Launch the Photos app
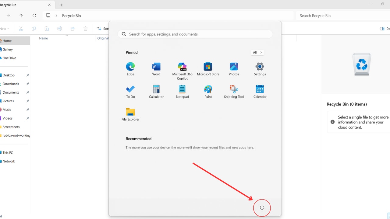Screen dimensions: 390x219 [234, 69]
